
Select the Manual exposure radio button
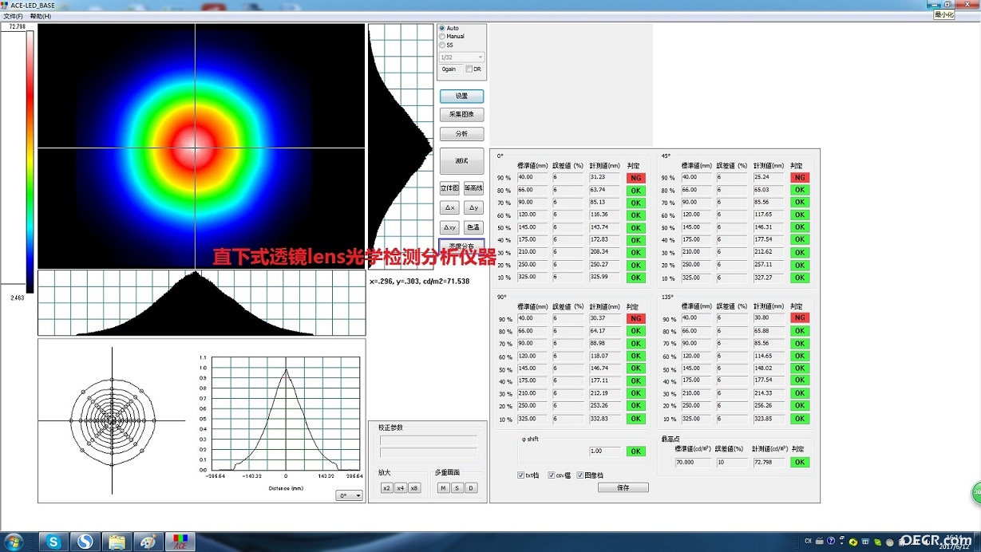coord(452,37)
